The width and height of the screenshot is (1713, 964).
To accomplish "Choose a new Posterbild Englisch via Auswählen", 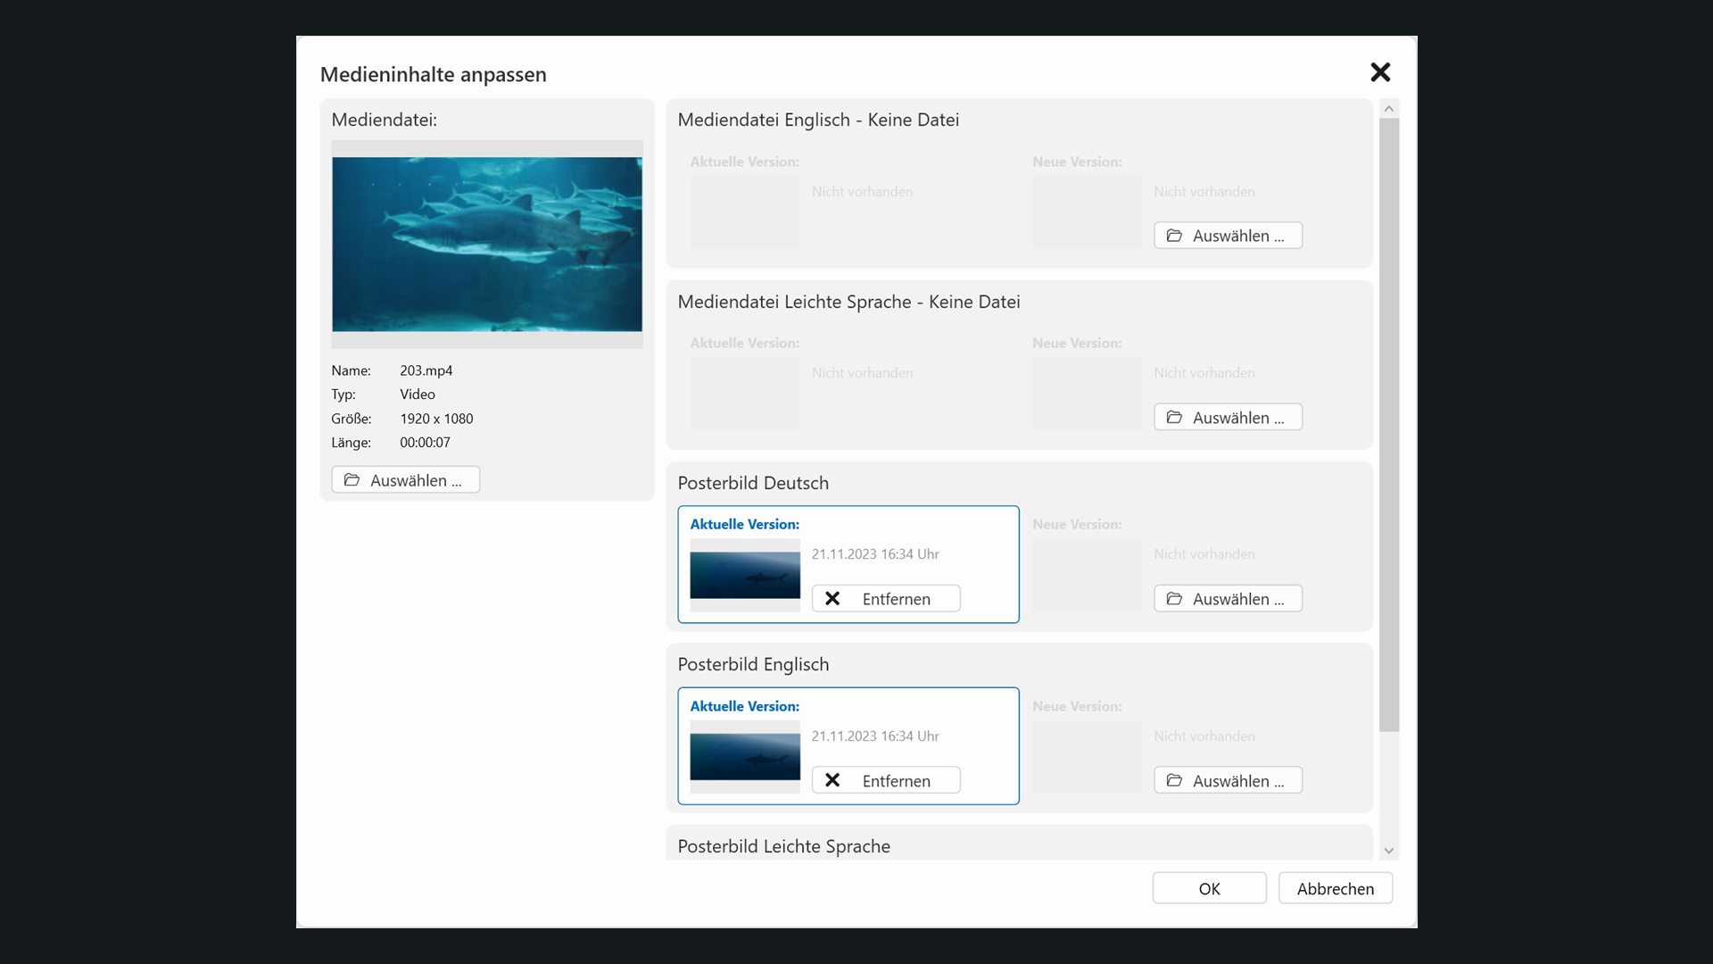I will pos(1228,781).
